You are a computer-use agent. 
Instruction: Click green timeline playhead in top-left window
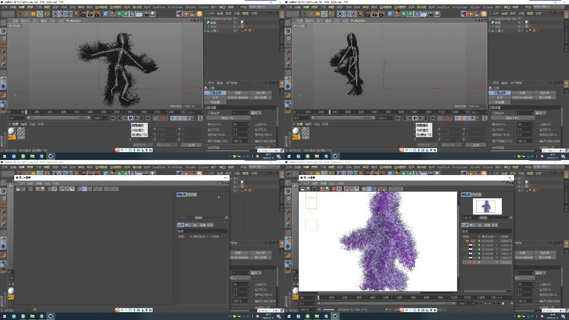point(26,112)
